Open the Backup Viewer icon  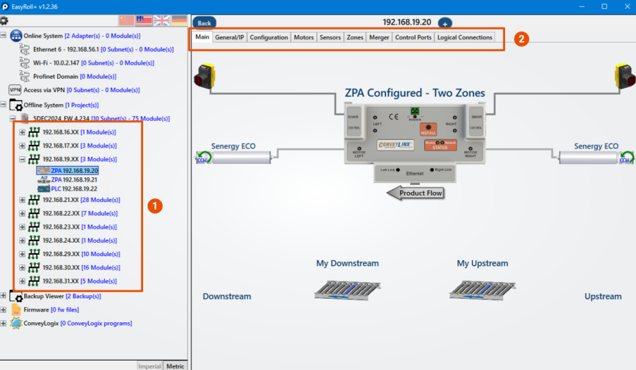tap(16, 296)
